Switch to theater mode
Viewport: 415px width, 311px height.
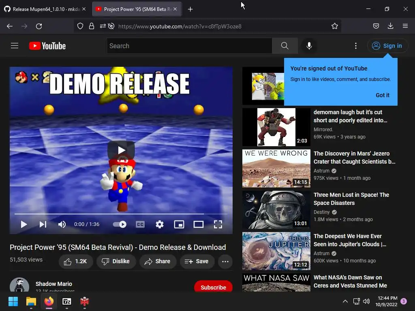pos(199,224)
